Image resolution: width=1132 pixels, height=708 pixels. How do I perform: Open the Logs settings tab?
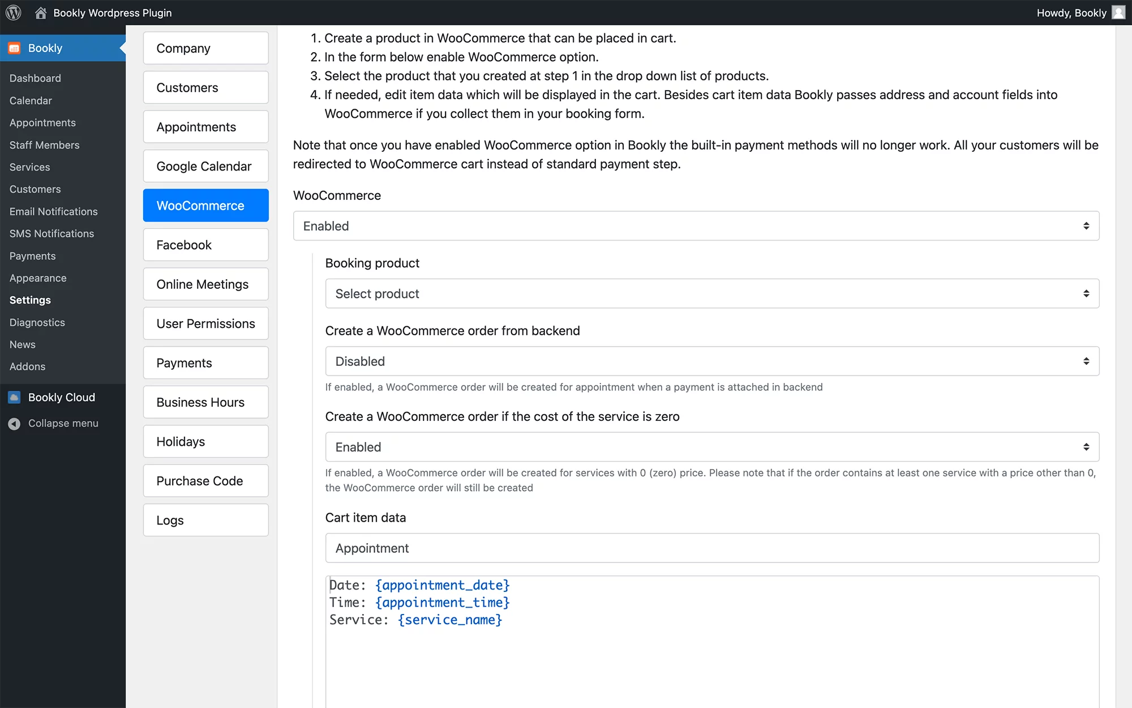click(206, 521)
